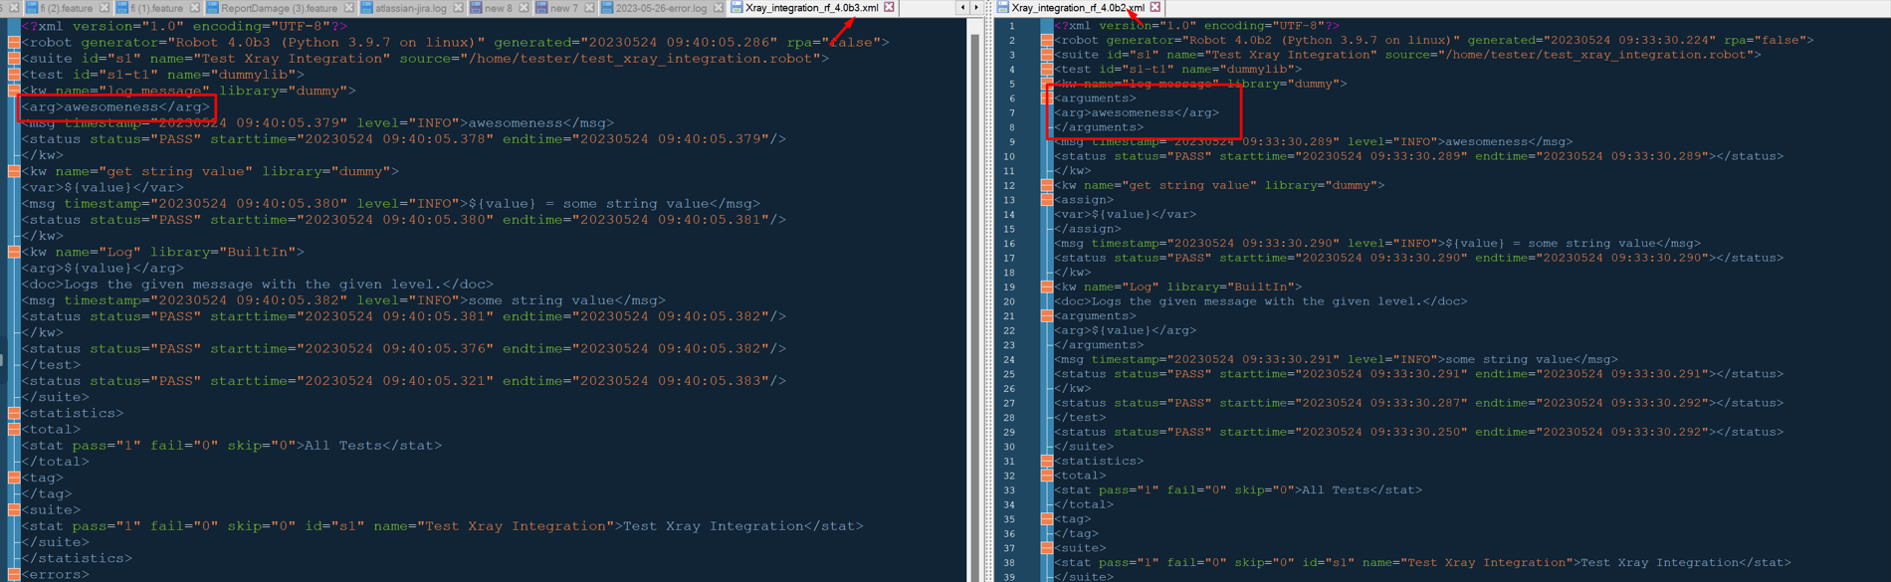This screenshot has width=1891, height=582.
Task: Close the Xray_integration_rf_4.0b3.xml tab
Action: tap(889, 8)
